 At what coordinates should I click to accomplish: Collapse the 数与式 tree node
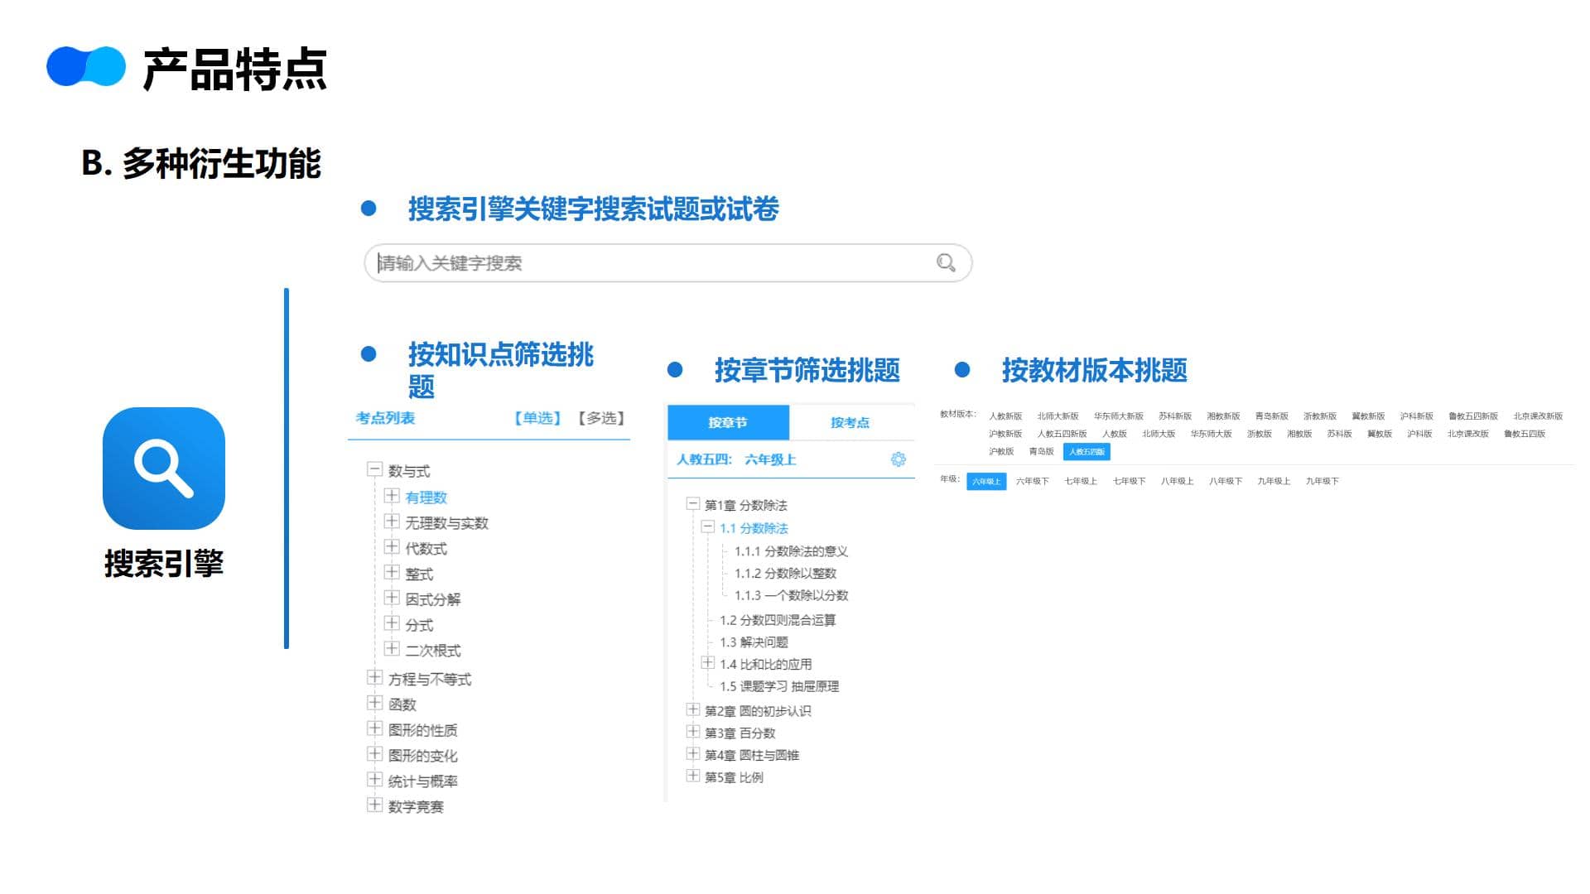tap(374, 470)
